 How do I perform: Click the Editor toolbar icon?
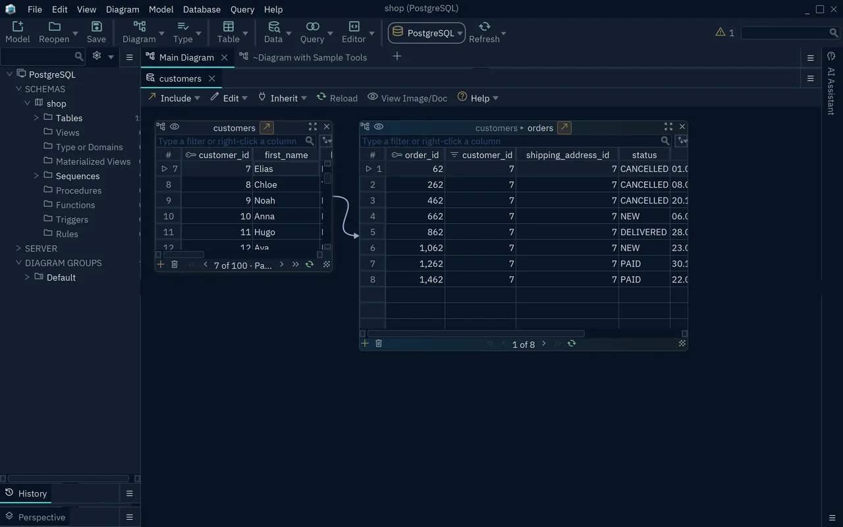coord(354,27)
